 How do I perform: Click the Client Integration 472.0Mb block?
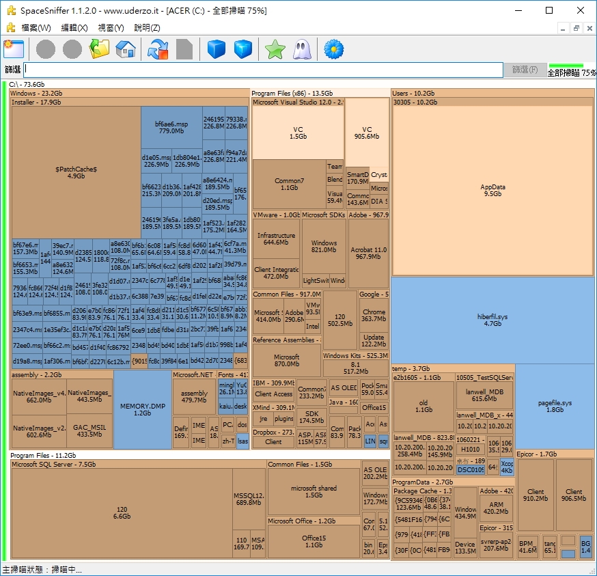(x=276, y=273)
